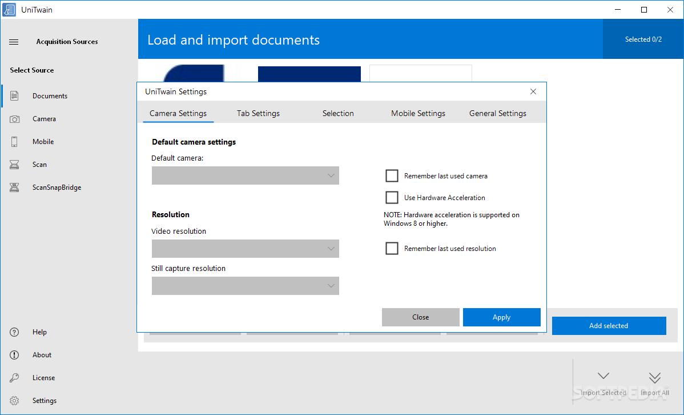
Task: Open the Help label in the sidebar
Action: [x=39, y=332]
